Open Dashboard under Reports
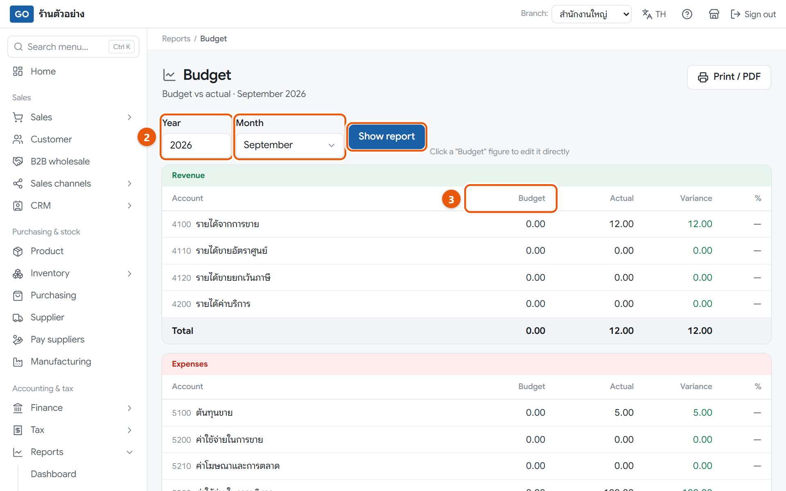Screen dimensions: 786x491 (x=53, y=474)
